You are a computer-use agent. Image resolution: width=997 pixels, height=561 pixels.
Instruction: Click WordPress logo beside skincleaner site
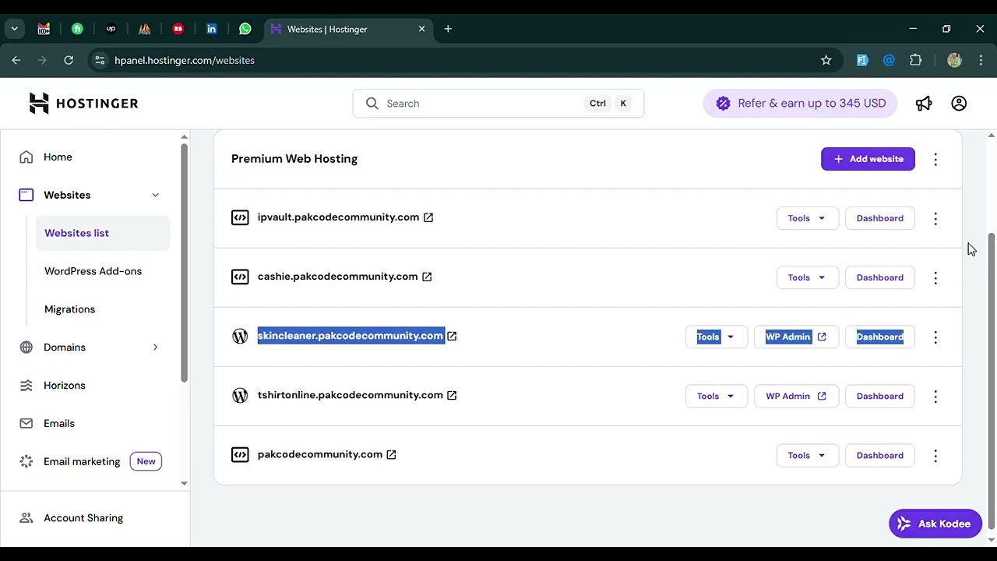[x=240, y=336]
